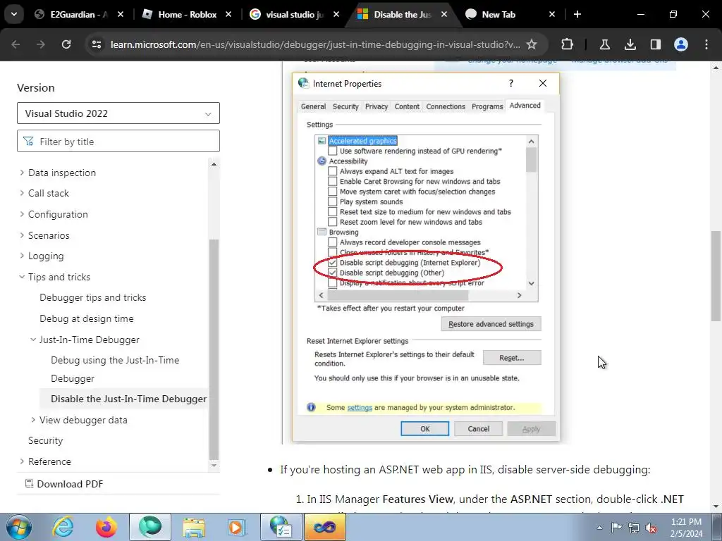Open Chrome Labs flask icon
Viewport: 722px width, 541px height.
click(604, 44)
